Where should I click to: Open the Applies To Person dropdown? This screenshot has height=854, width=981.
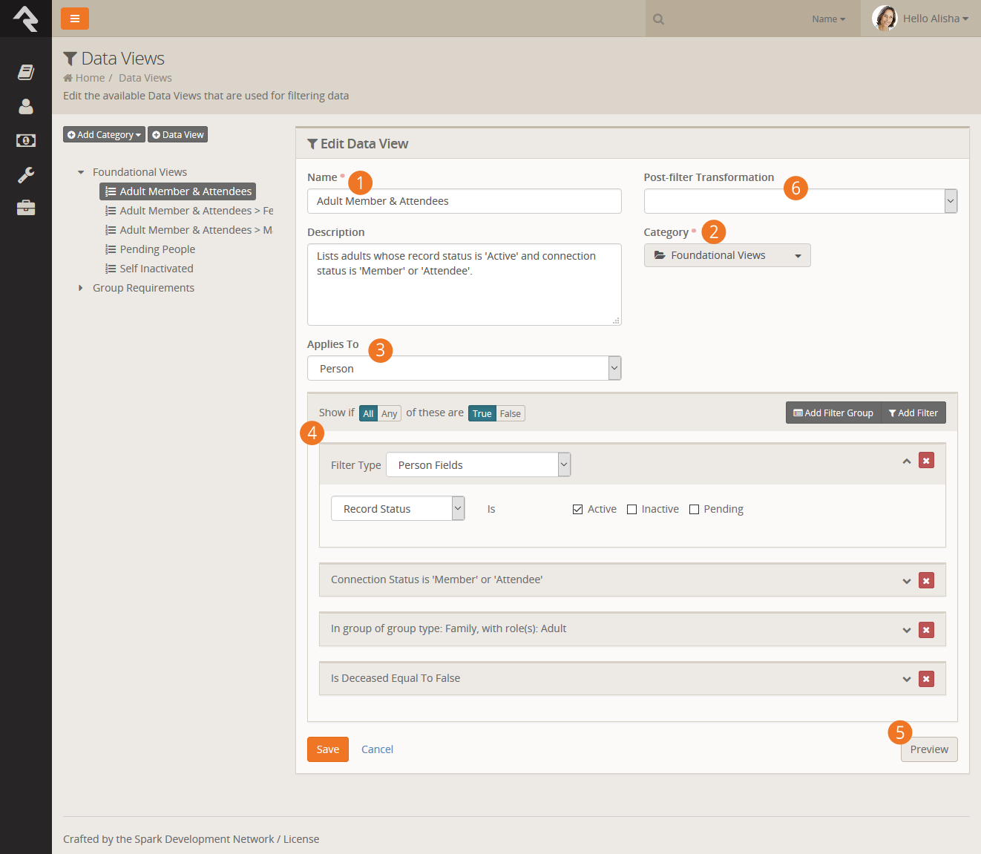[465, 368]
